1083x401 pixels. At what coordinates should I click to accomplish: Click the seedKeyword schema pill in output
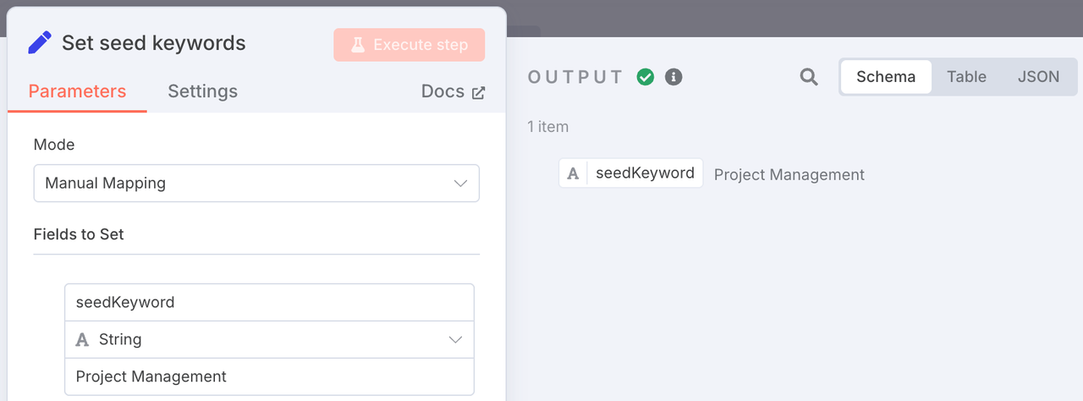point(630,173)
